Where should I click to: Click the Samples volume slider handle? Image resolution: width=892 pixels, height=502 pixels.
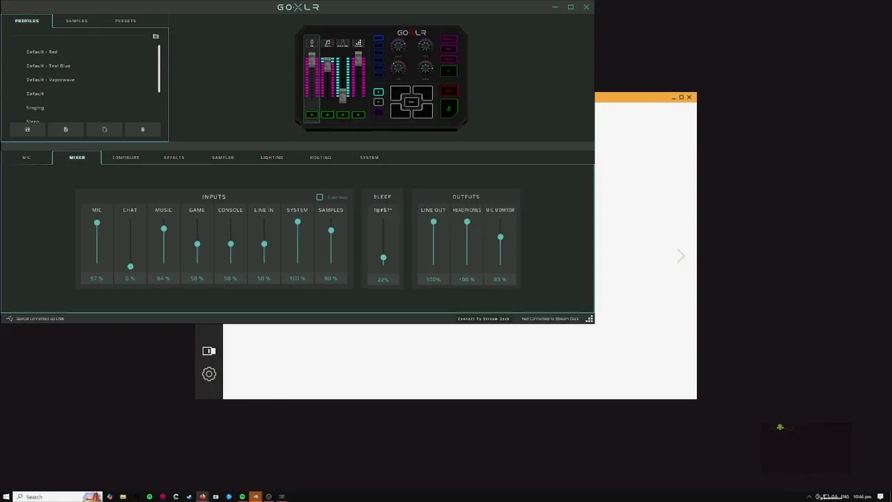(331, 230)
